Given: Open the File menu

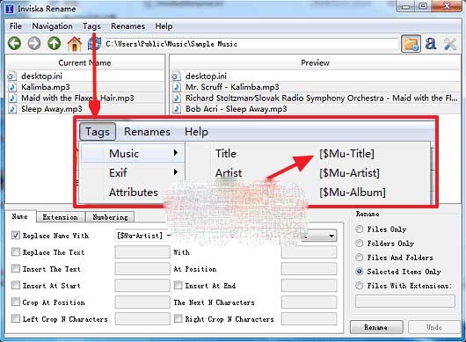Looking at the screenshot, I should (16, 26).
